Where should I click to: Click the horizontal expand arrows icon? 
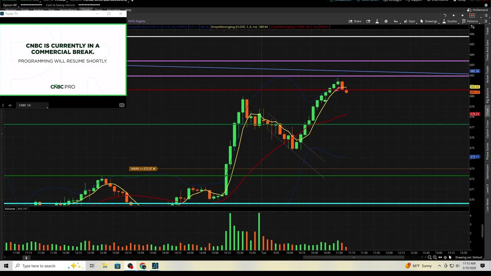(x=440, y=257)
